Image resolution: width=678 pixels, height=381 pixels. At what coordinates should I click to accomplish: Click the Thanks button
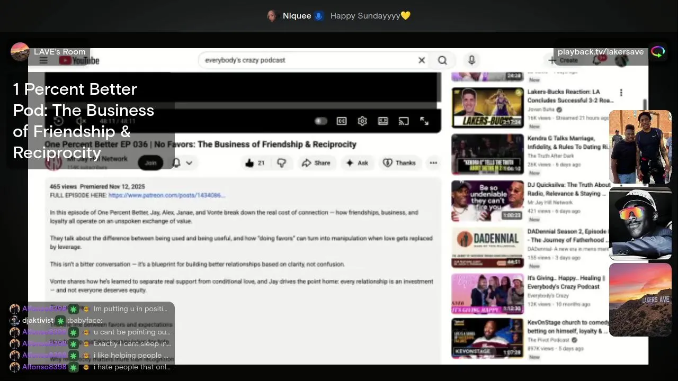point(399,163)
